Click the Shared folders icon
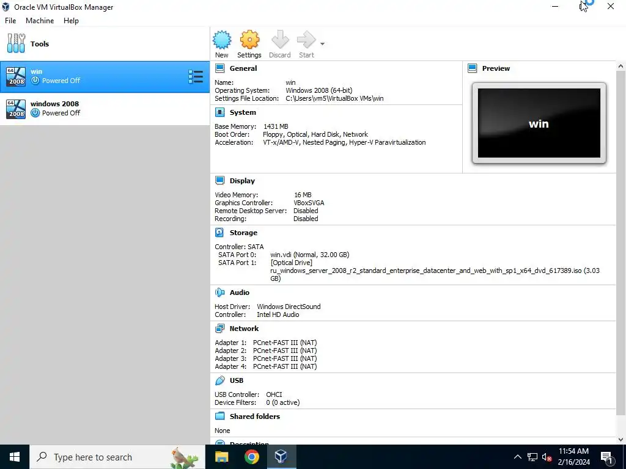This screenshot has width=626, height=469. point(219,416)
